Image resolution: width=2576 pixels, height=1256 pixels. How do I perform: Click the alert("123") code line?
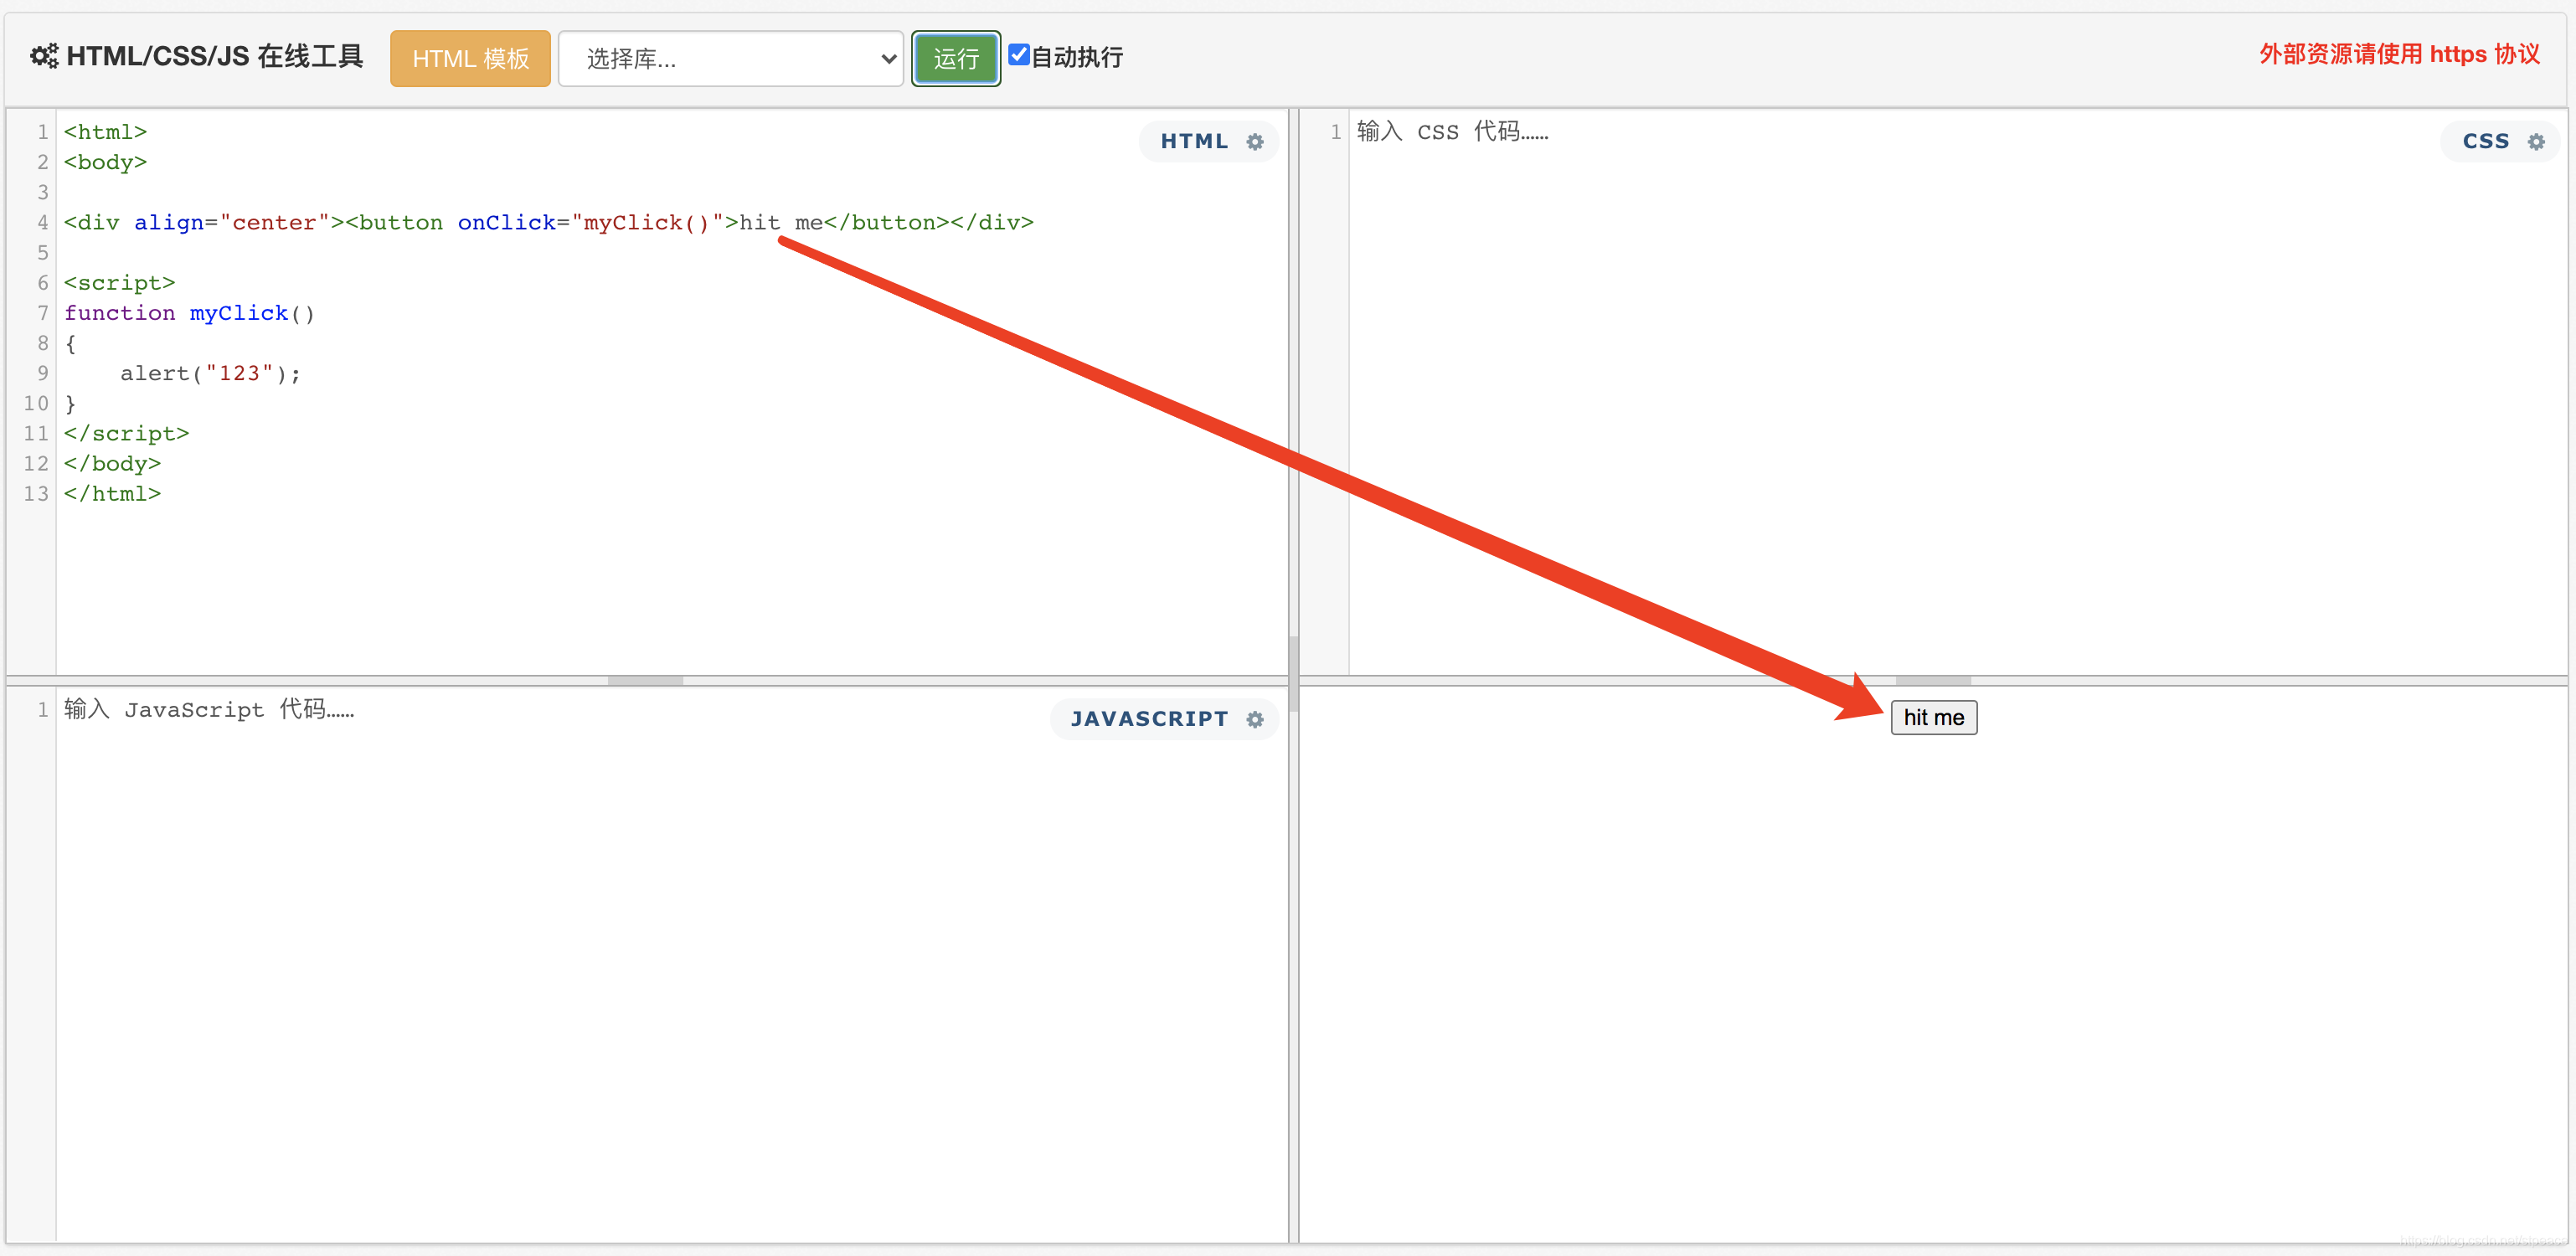[210, 374]
